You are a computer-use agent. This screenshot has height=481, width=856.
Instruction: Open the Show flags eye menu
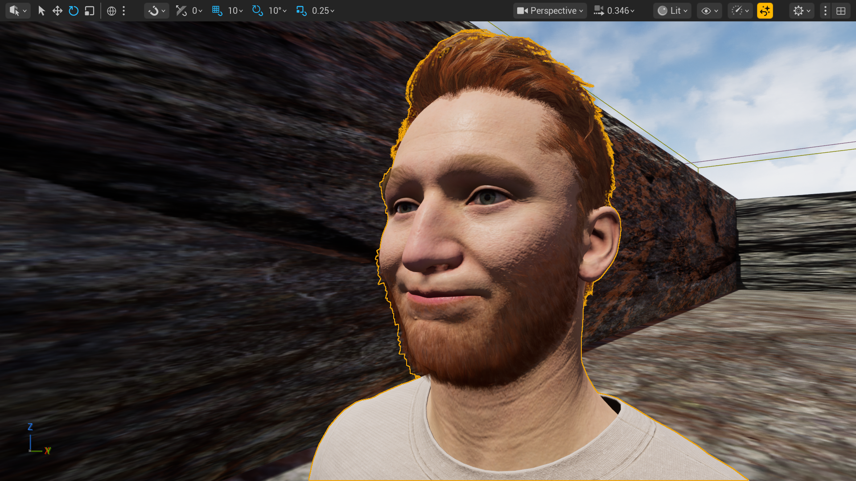709,11
